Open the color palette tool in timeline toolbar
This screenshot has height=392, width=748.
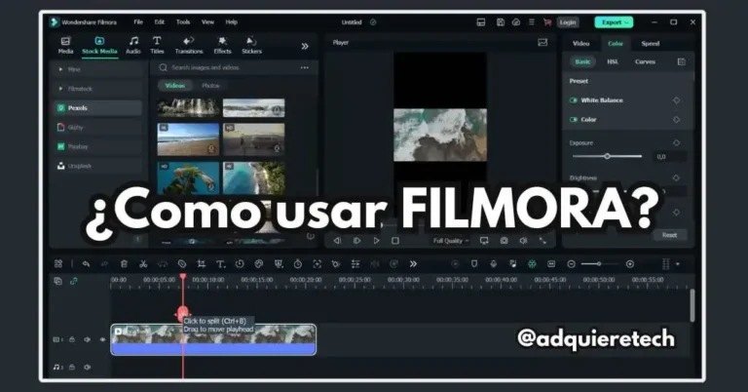click(259, 264)
